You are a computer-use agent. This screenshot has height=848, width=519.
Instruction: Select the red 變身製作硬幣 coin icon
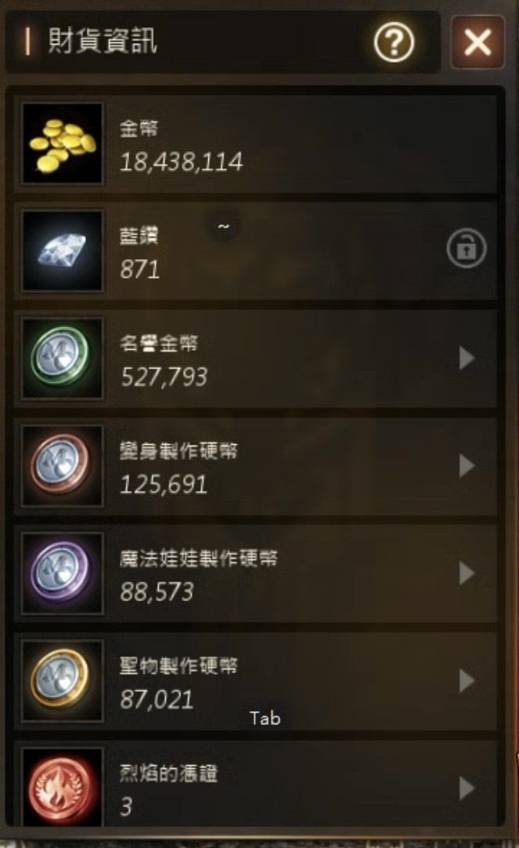point(62,466)
